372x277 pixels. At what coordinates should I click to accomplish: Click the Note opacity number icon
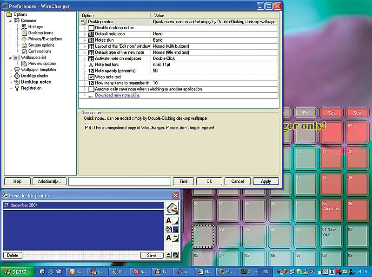pos(91,71)
